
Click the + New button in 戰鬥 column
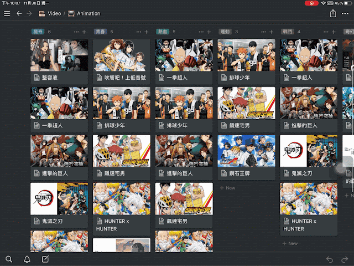coord(290,243)
